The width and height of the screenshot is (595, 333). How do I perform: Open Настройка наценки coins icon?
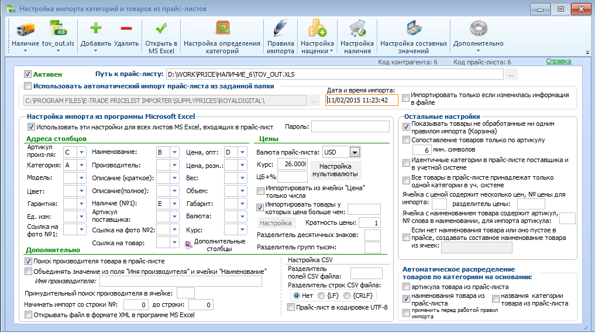(317, 29)
